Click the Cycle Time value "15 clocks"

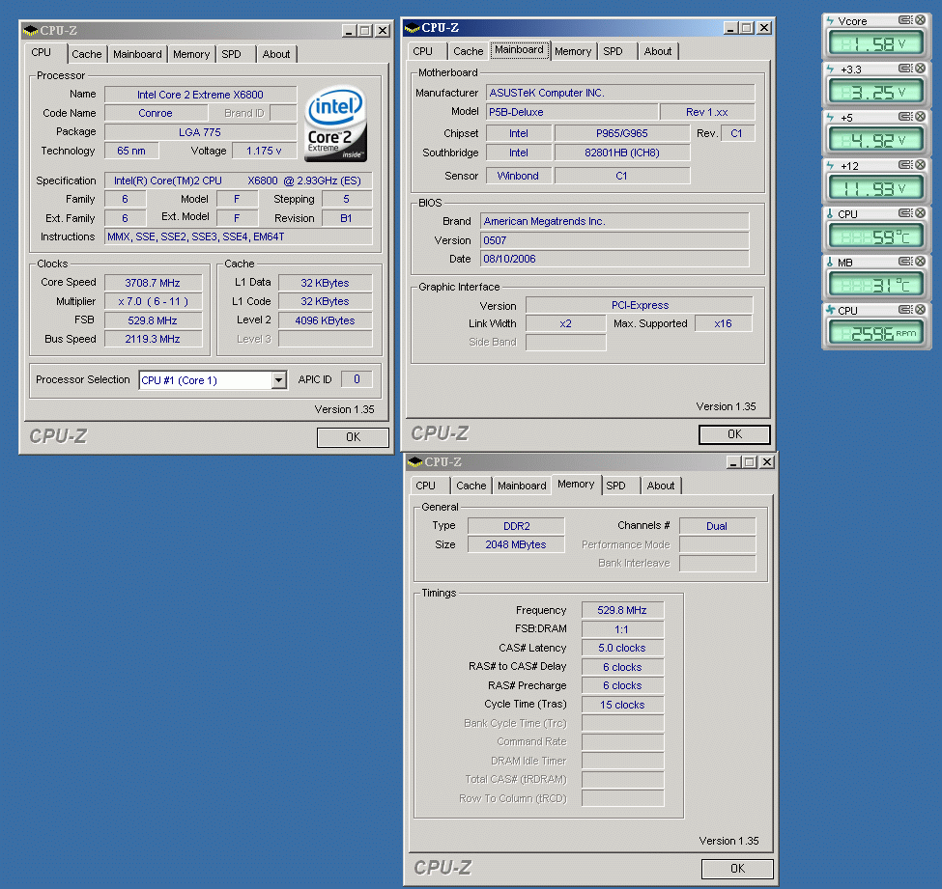click(x=622, y=705)
